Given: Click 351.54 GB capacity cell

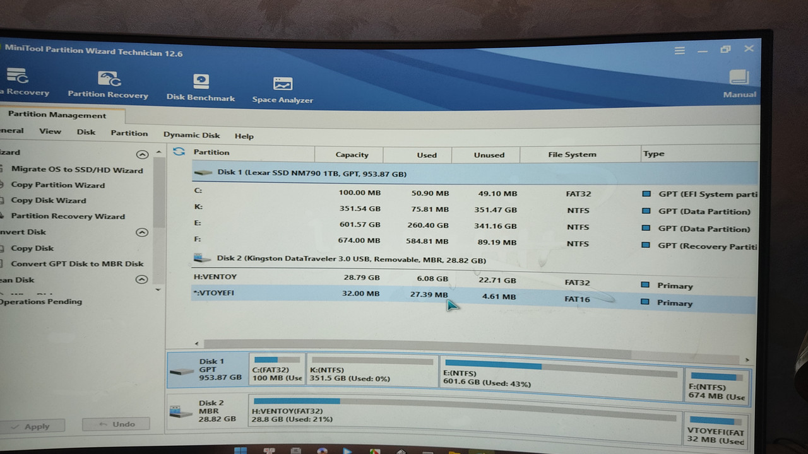Looking at the screenshot, I should (x=360, y=208).
